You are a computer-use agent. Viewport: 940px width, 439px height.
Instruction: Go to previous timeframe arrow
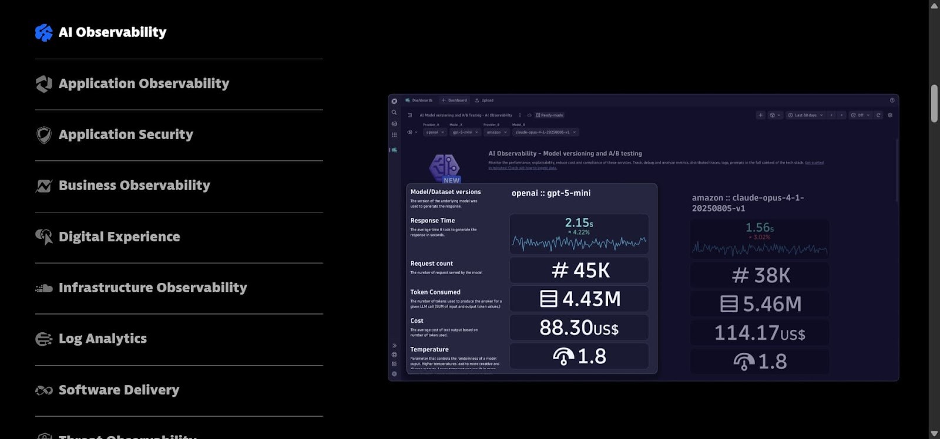pyautogui.click(x=831, y=115)
